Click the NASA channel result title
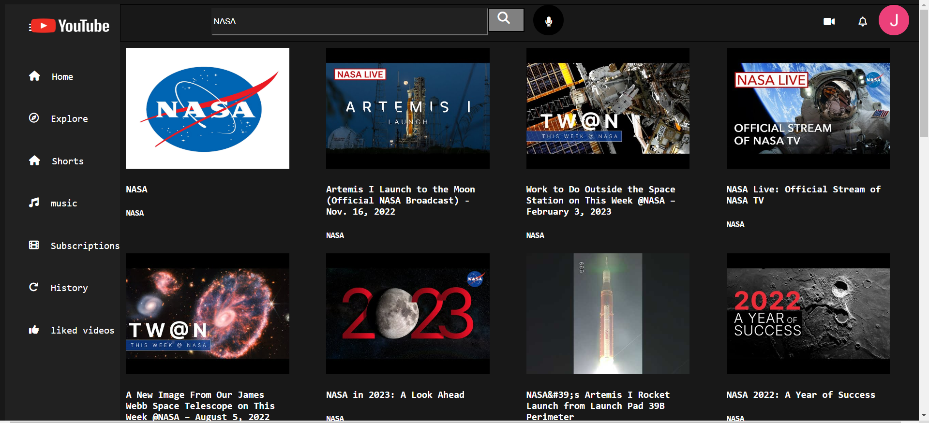Image resolution: width=929 pixels, height=423 pixels. tap(137, 190)
